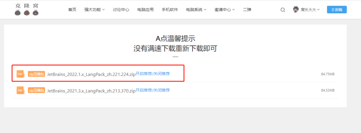Open 手机软件 menu item
Image resolution: width=361 pixels, height=133 pixels.
click(170, 9)
